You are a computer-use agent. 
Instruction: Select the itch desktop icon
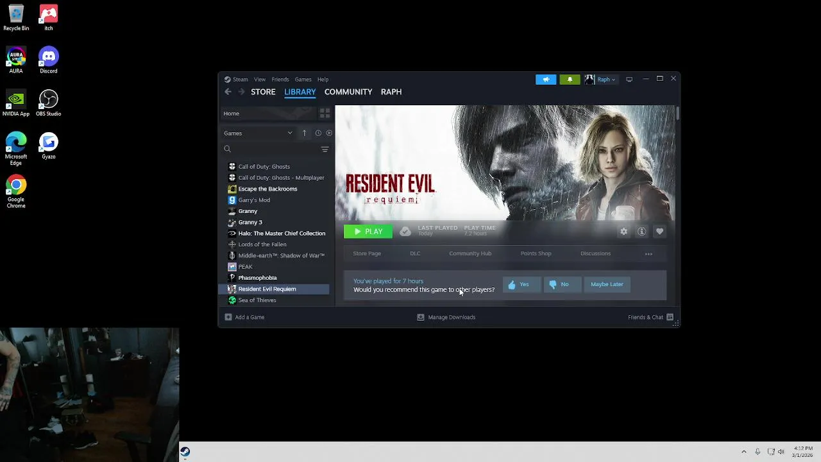[48, 18]
